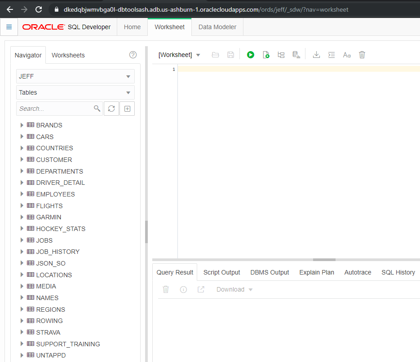Click the Format code indent icon
Viewport: 420px width, 362px height.
point(332,55)
